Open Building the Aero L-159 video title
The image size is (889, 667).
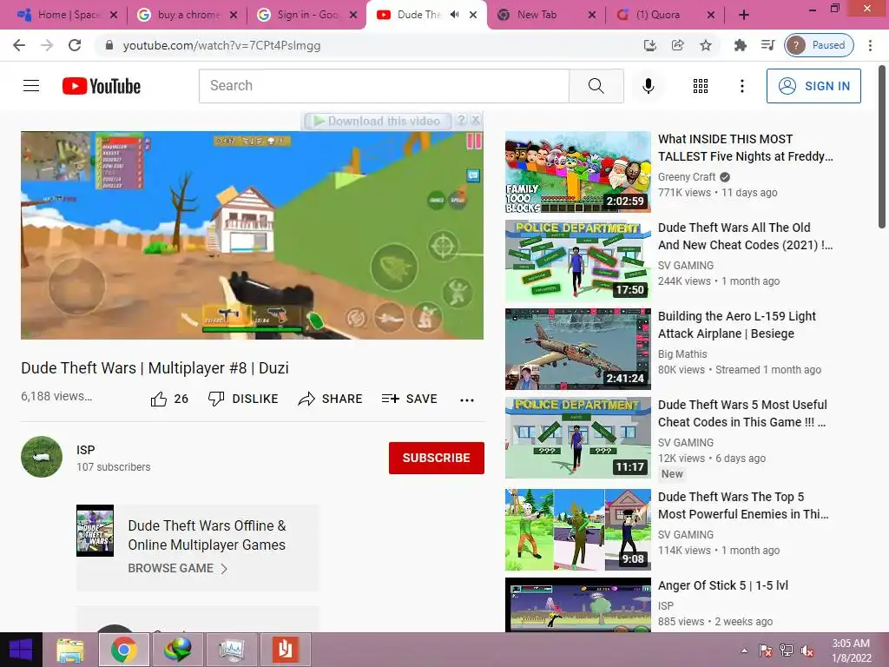tap(736, 325)
